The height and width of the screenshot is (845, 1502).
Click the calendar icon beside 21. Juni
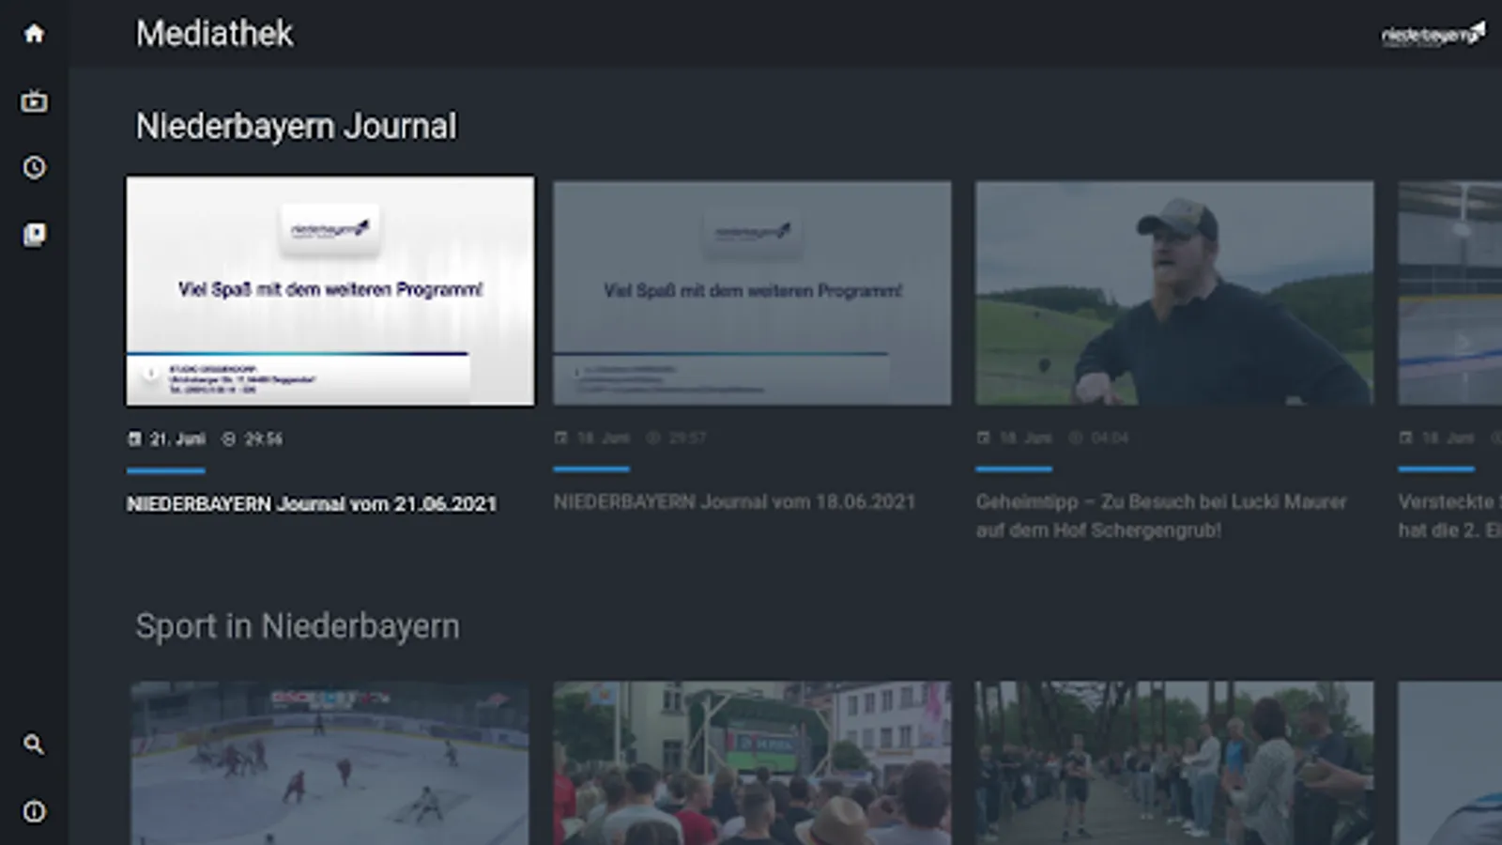(134, 438)
